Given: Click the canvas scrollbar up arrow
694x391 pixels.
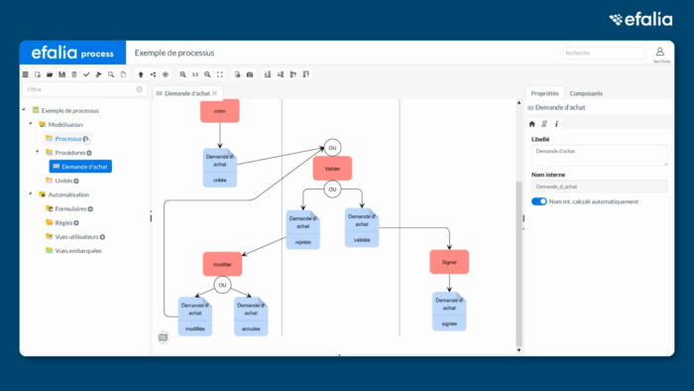Looking at the screenshot, I should click(520, 103).
